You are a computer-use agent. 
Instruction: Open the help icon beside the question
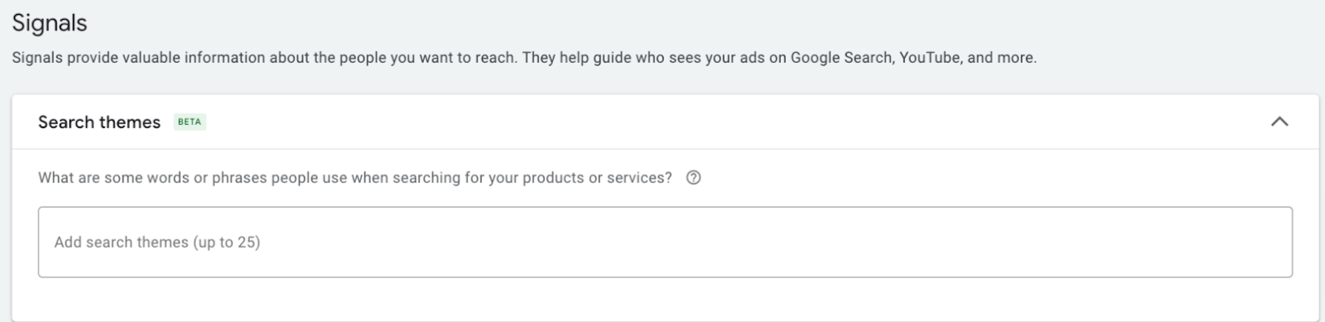point(694,177)
